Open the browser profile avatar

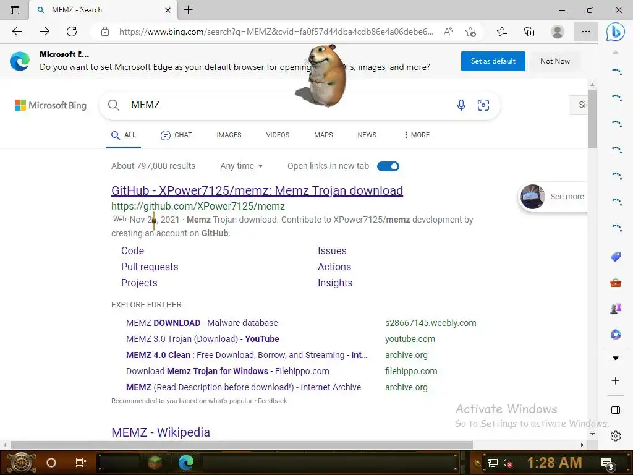tap(558, 32)
